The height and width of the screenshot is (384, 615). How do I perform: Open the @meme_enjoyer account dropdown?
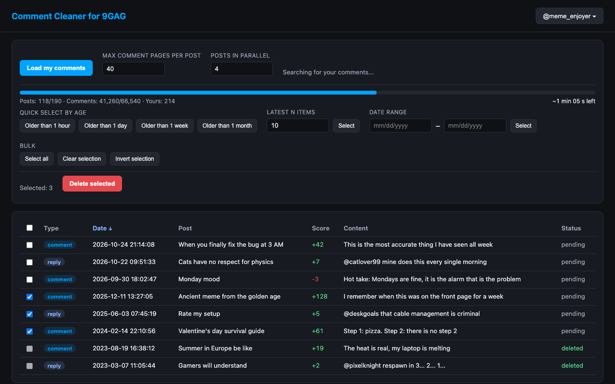pyautogui.click(x=569, y=16)
